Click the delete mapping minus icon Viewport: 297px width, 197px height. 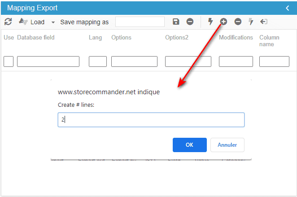190,22
